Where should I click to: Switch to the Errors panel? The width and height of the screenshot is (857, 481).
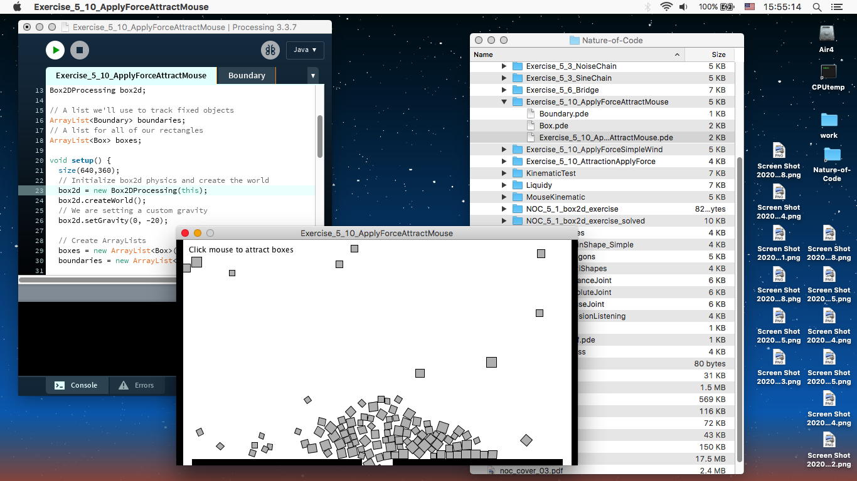click(x=136, y=385)
